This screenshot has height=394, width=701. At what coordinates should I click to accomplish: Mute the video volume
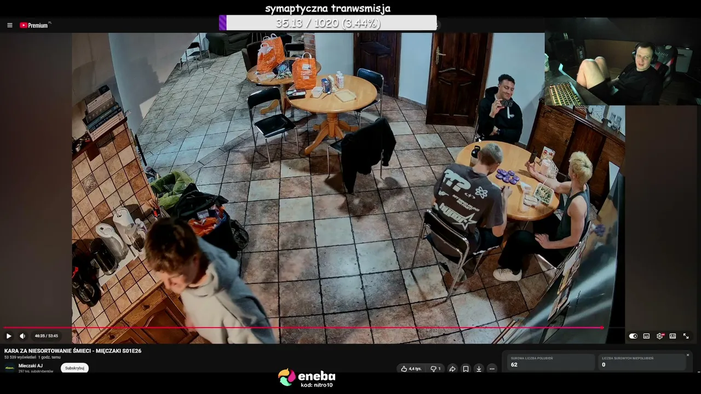[x=22, y=336]
